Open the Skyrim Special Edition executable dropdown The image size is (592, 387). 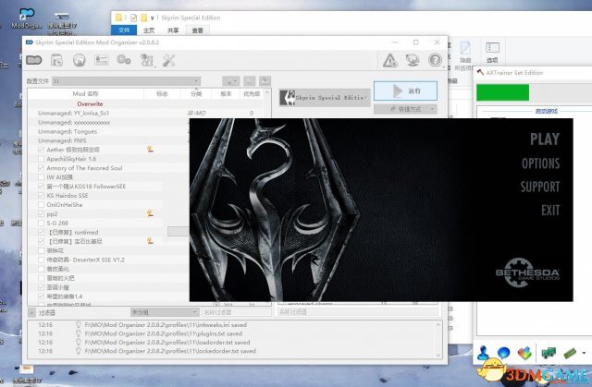(x=325, y=98)
